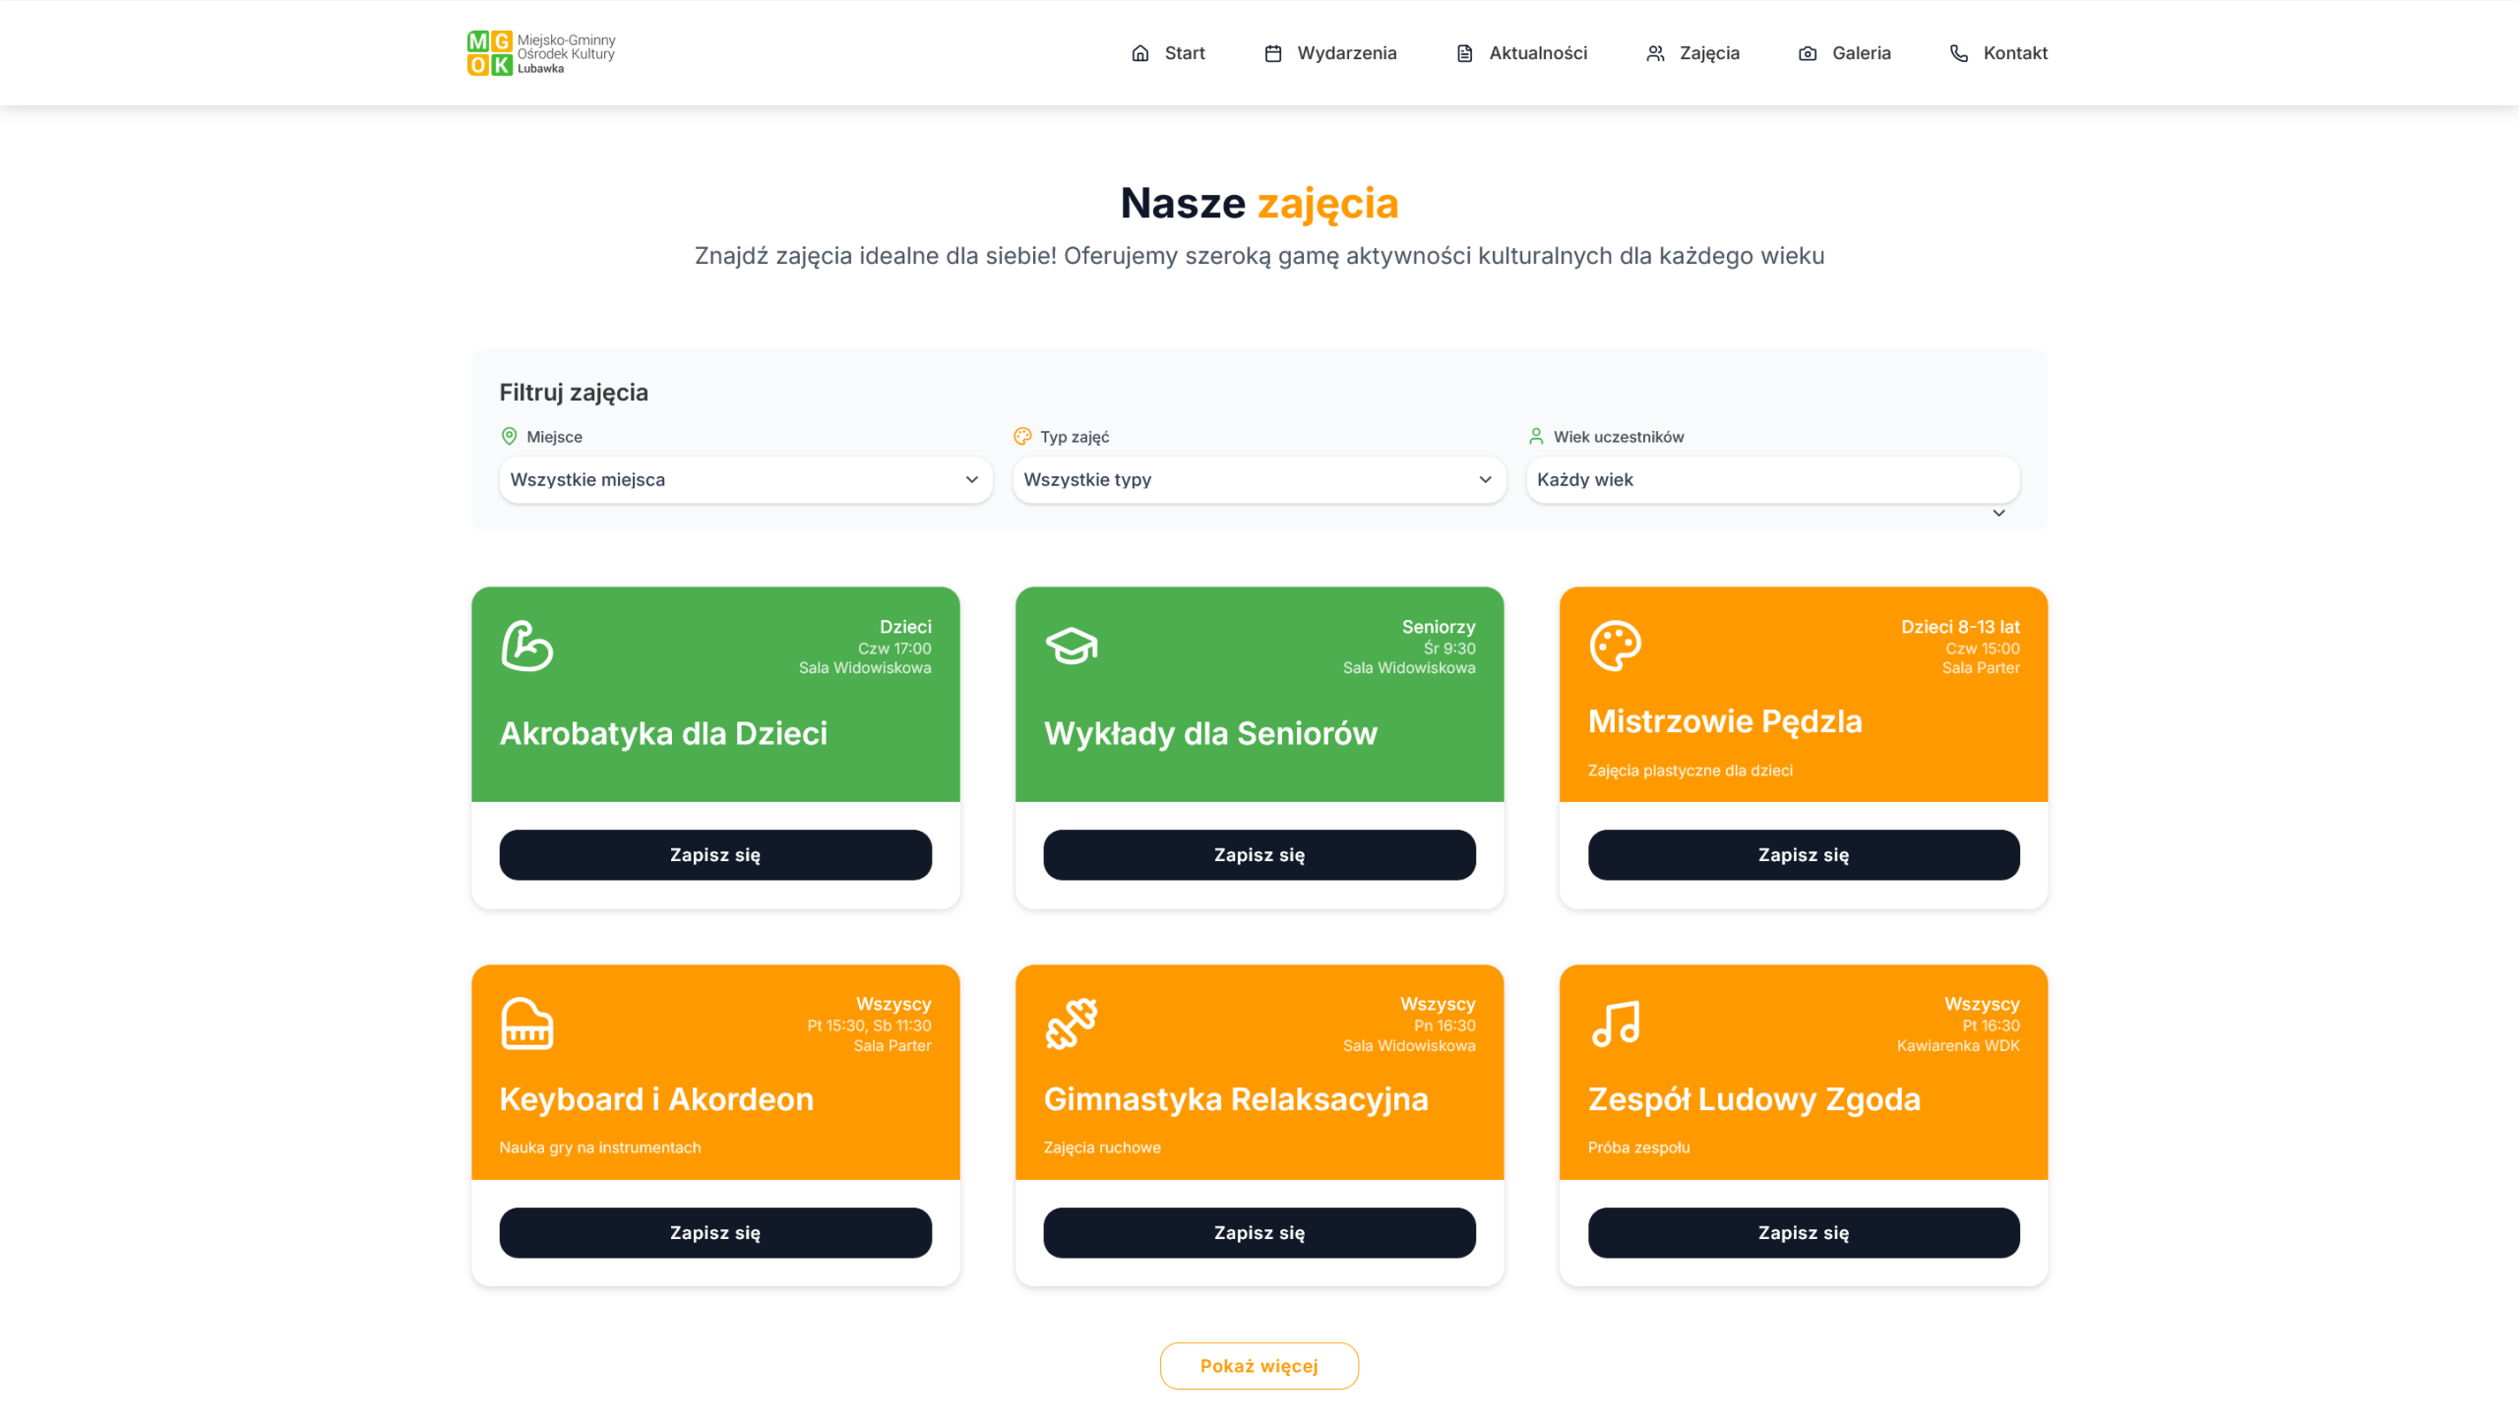Image resolution: width=2519 pixels, height=1428 pixels.
Task: Expand the Wszystkie typy dropdown
Action: pos(1259,479)
